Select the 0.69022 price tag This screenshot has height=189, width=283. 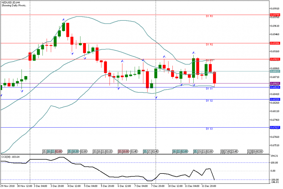(x=275, y=59)
